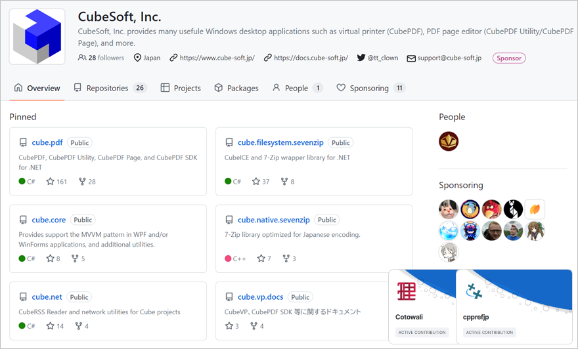Click the star count 14 on cube.net
This screenshot has height=349, width=578.
[x=55, y=326]
